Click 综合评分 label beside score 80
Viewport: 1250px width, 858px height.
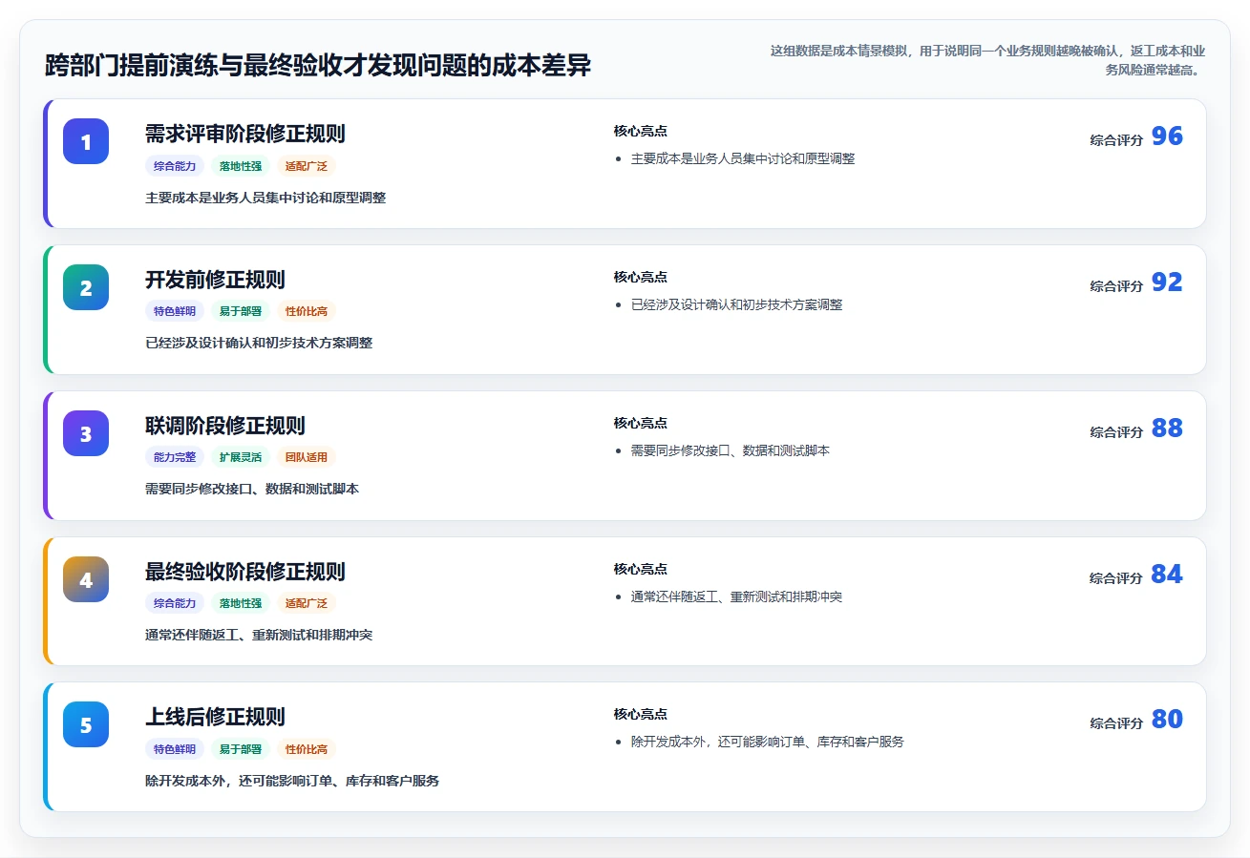pos(1116,723)
